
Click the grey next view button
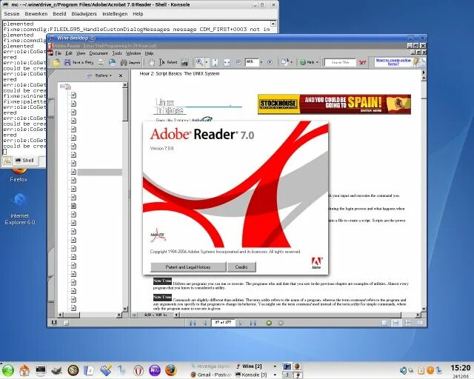coord(281,323)
